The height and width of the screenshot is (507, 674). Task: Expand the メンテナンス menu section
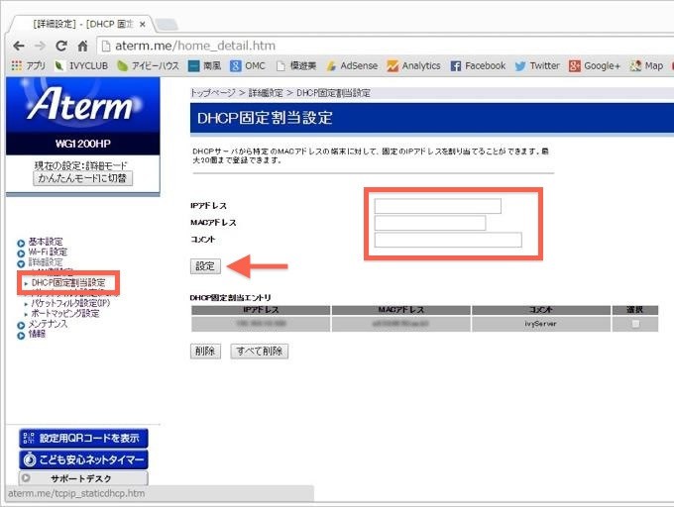point(47,324)
